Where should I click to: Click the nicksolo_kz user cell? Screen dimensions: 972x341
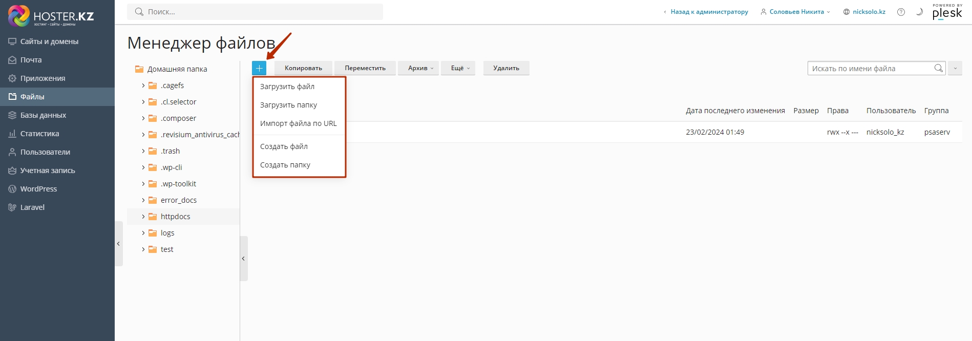[885, 132]
